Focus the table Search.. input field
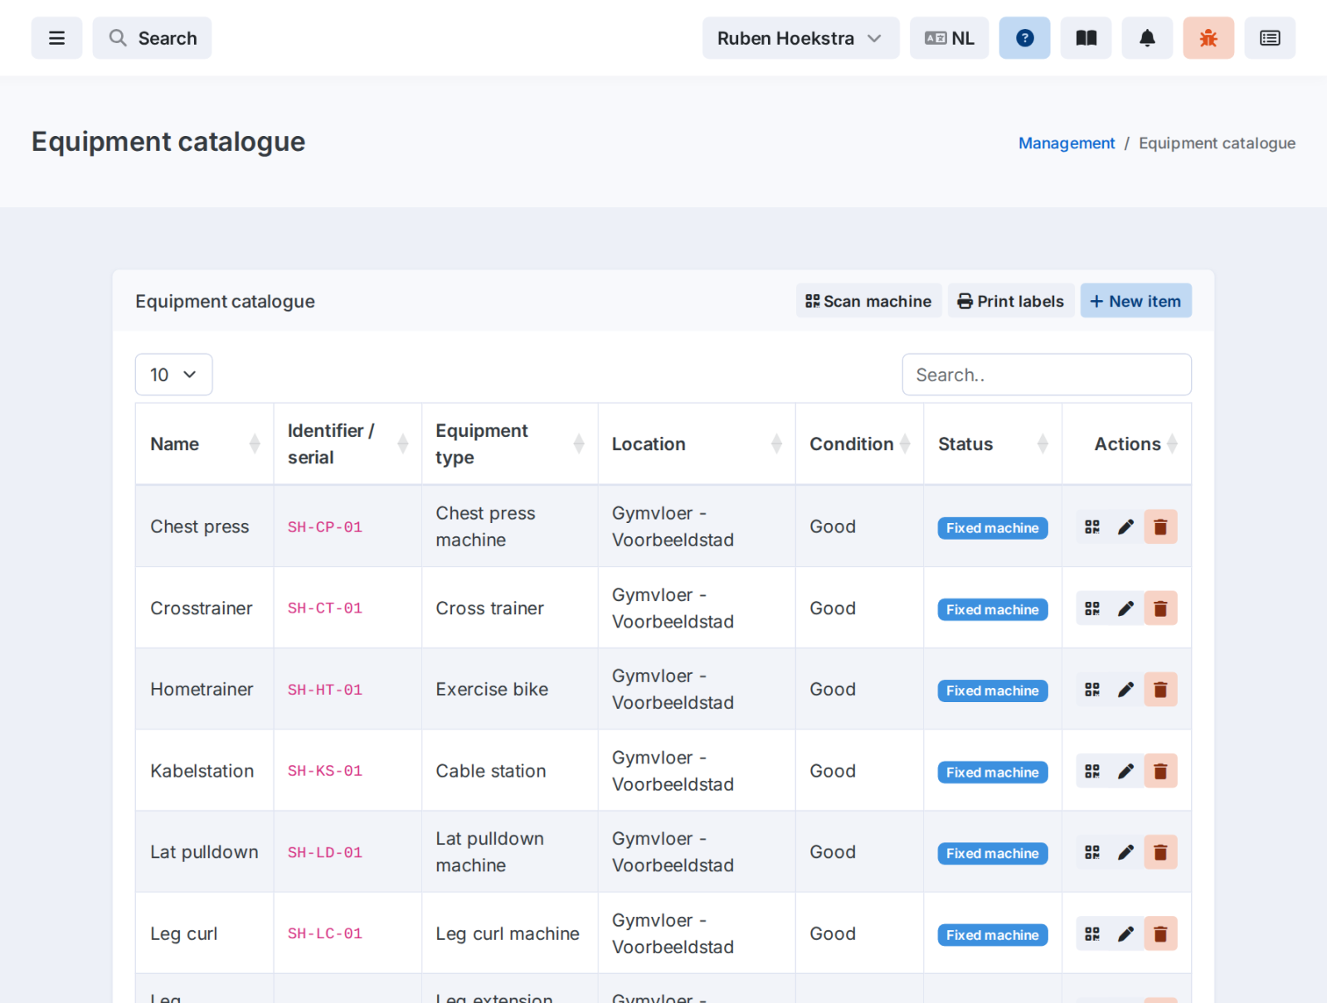 coord(1047,375)
